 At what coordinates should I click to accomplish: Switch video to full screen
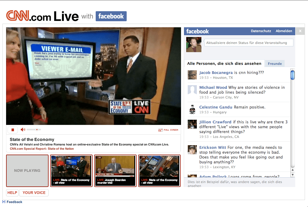[x=168, y=130]
